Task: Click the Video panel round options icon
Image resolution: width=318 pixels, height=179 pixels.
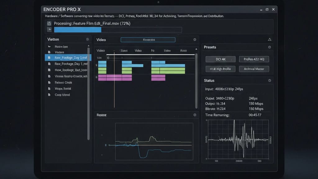Action: point(195,39)
